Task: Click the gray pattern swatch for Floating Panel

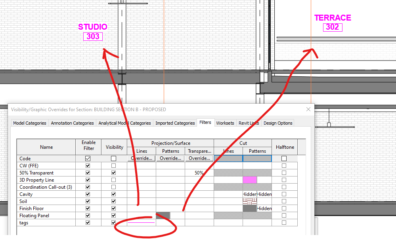Action: (164, 215)
